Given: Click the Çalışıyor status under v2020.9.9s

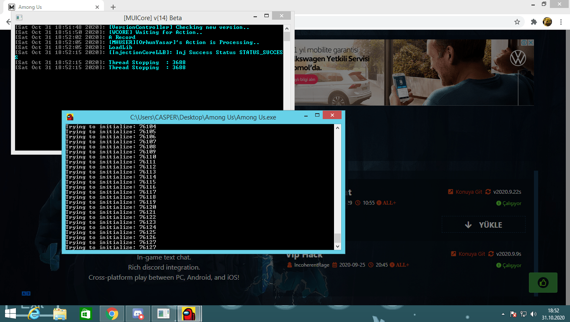Looking at the screenshot, I should (509, 265).
